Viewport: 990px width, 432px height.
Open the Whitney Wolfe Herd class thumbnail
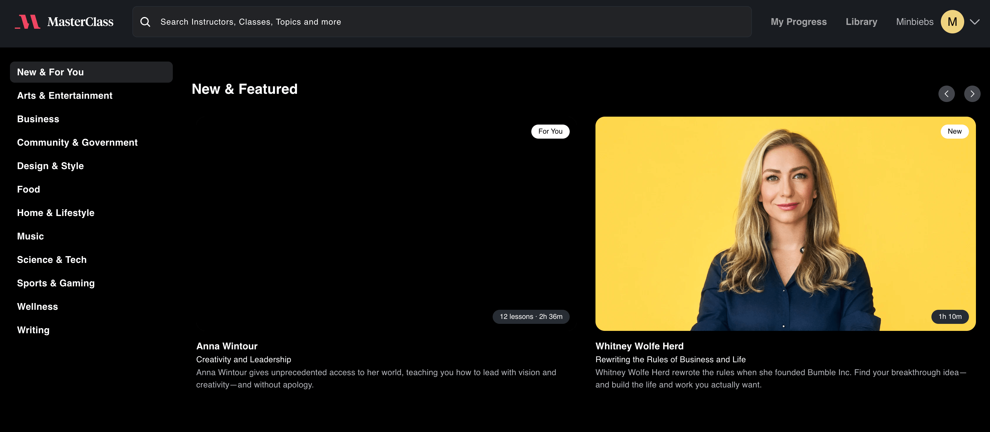pyautogui.click(x=785, y=224)
